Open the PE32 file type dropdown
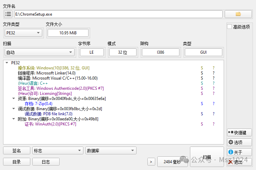The height and width of the screenshot is (170, 256). click(x=23, y=33)
